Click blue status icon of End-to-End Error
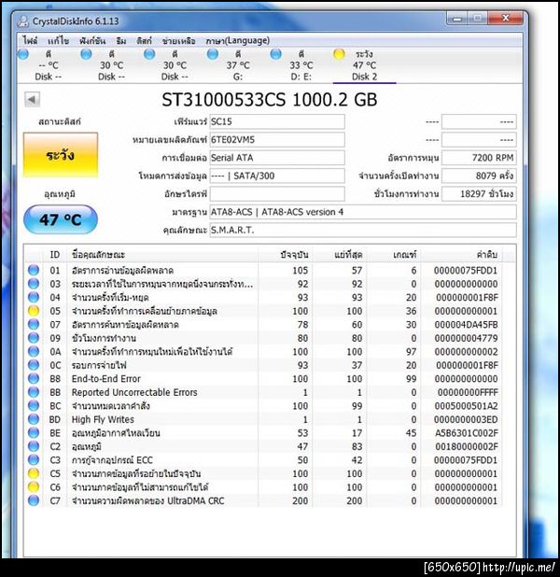The image size is (560, 577). click(x=34, y=379)
